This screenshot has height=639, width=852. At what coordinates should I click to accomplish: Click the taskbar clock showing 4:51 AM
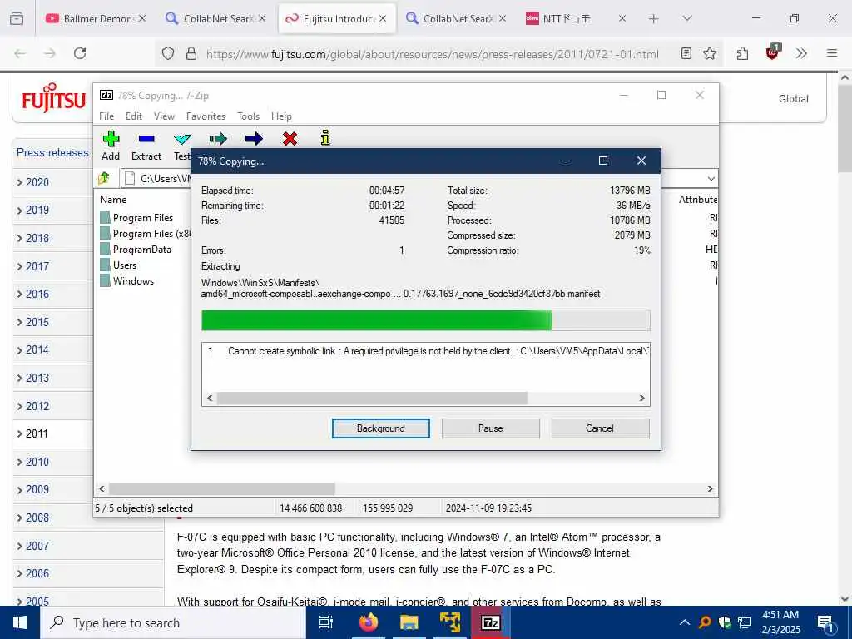pos(780,622)
